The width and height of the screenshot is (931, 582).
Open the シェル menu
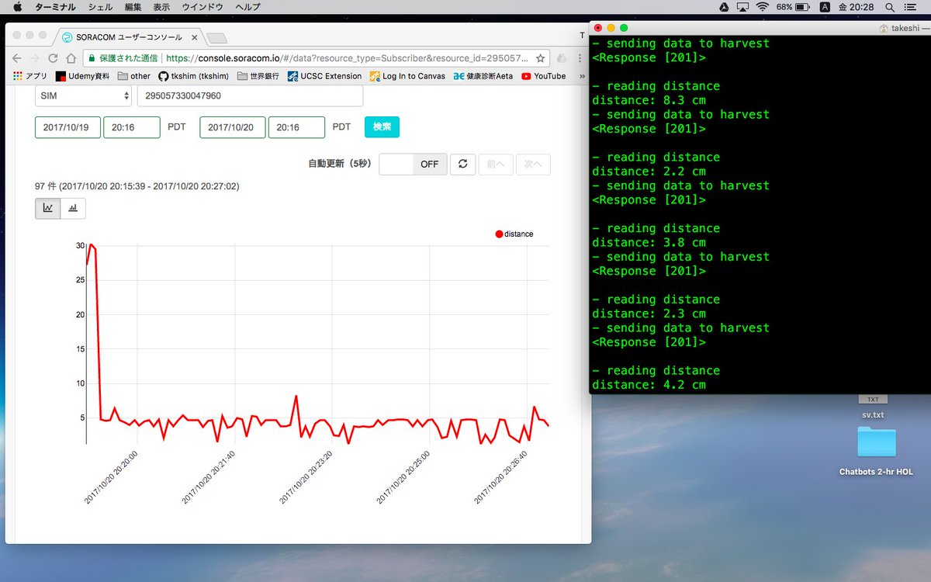point(100,7)
